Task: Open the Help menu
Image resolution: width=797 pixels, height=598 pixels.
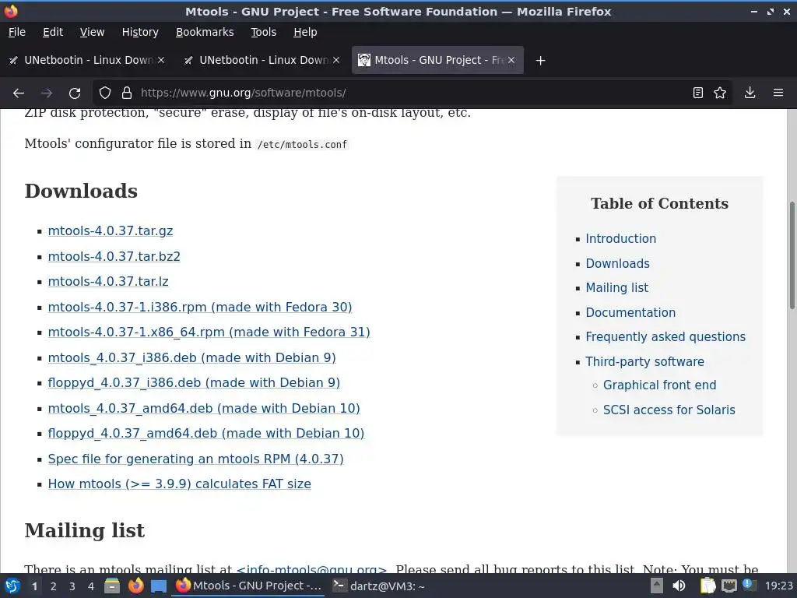Action: (x=305, y=32)
